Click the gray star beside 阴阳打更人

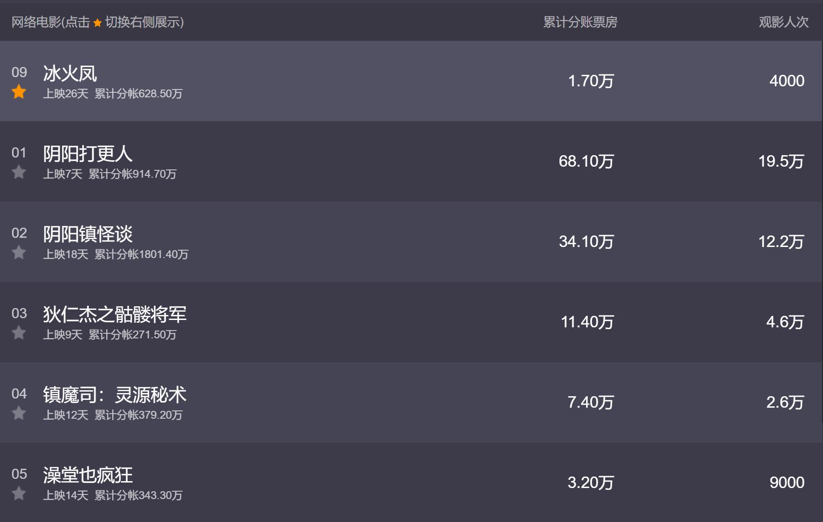click(19, 172)
